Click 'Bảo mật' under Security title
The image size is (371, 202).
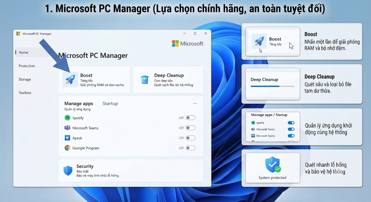click(83, 171)
